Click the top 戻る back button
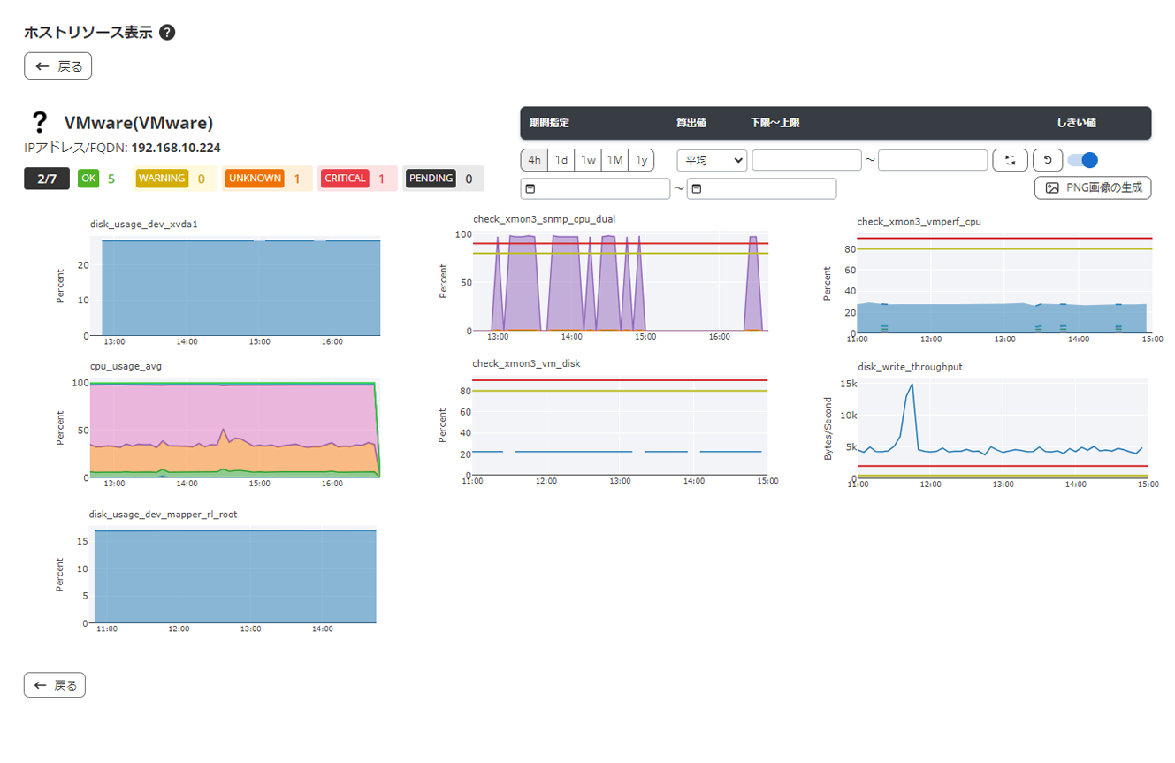Screen dimensions: 1175x763 [x=57, y=66]
